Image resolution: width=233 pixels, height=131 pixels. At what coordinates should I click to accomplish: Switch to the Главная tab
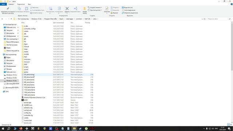click(x=11, y=4)
